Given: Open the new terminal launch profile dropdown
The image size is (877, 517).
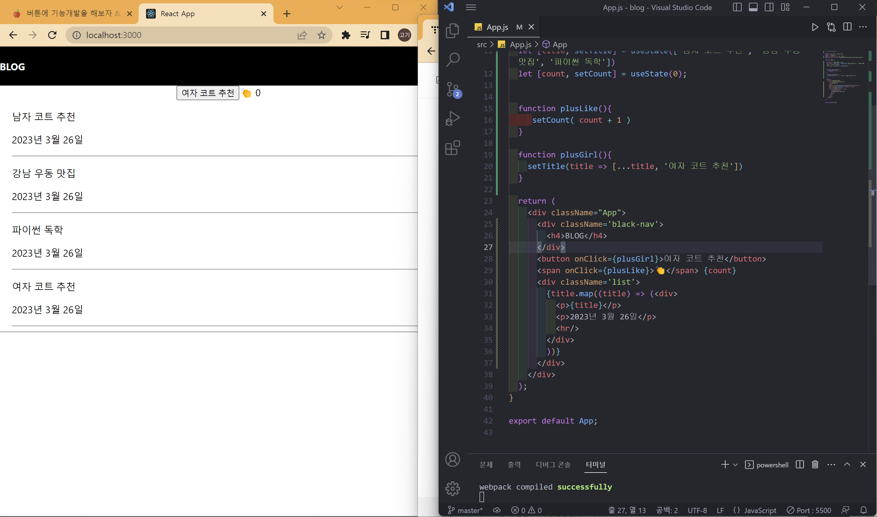Looking at the screenshot, I should click(x=736, y=465).
